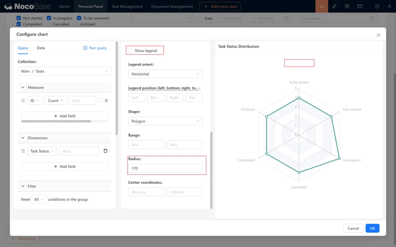
Task: Open the Personal Panel menu
Action: point(91,6)
